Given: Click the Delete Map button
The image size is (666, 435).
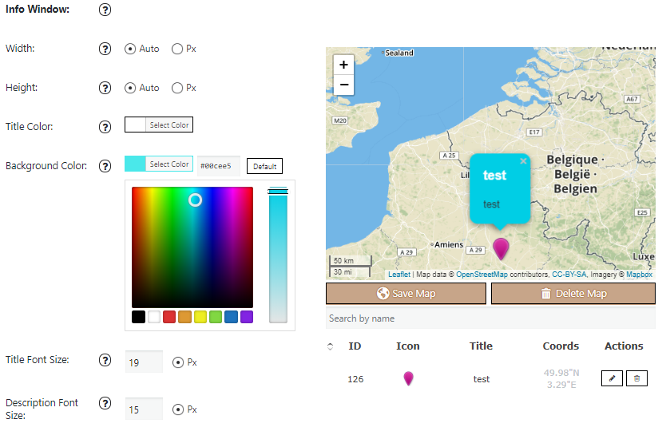Looking at the screenshot, I should 573,294.
